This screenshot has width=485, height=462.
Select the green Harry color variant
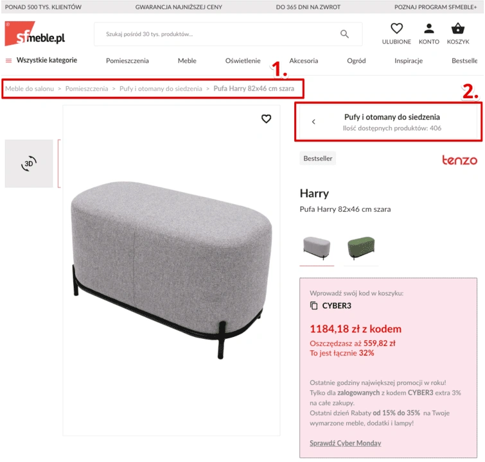pos(361,248)
